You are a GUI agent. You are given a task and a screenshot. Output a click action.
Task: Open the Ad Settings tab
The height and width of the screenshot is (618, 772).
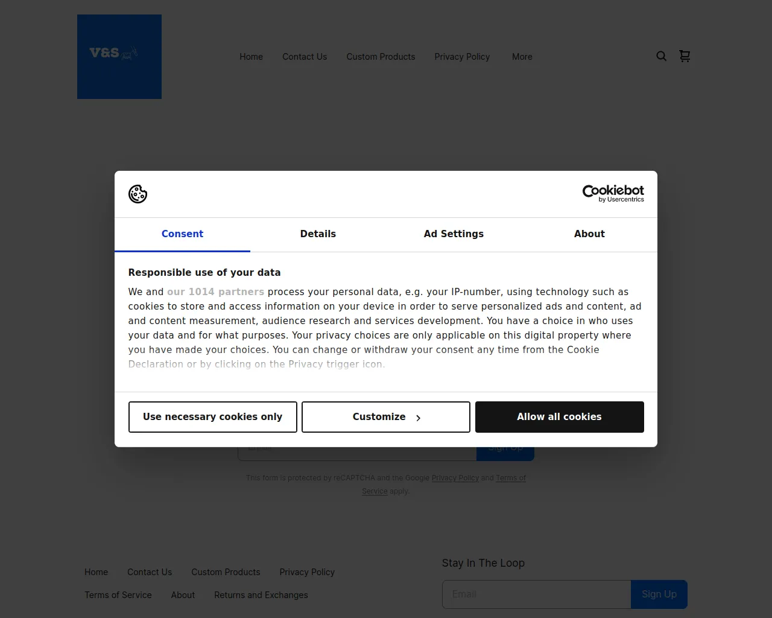[x=454, y=234]
